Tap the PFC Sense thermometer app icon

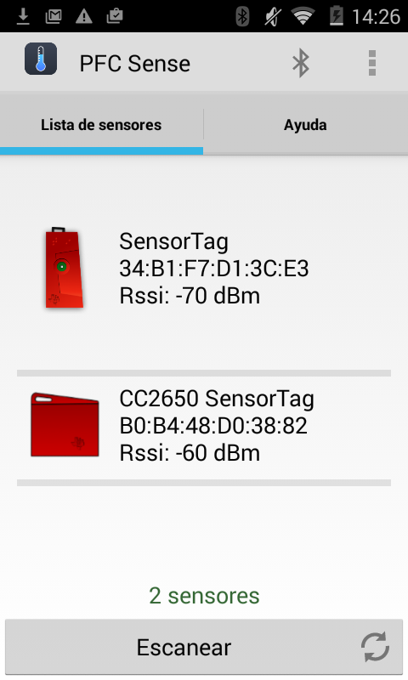pyautogui.click(x=41, y=59)
